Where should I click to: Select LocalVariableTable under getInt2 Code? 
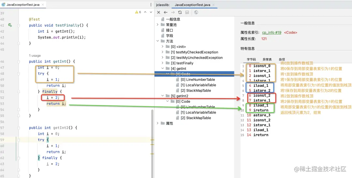click(198, 112)
